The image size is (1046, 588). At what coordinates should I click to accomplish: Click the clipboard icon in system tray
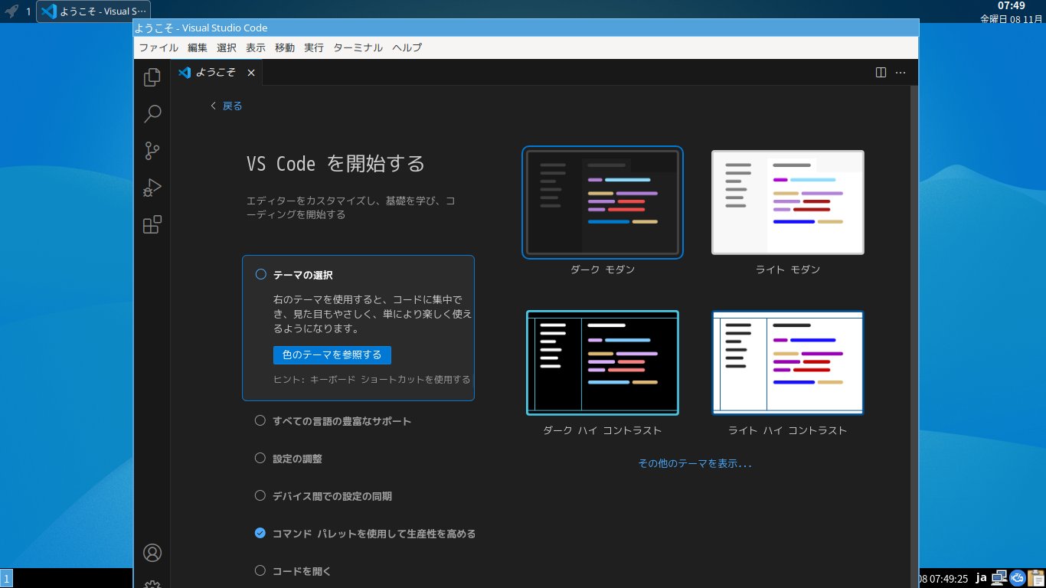point(1036,578)
